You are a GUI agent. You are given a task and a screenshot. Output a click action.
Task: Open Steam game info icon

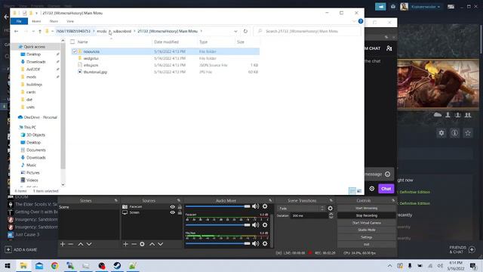(x=454, y=133)
